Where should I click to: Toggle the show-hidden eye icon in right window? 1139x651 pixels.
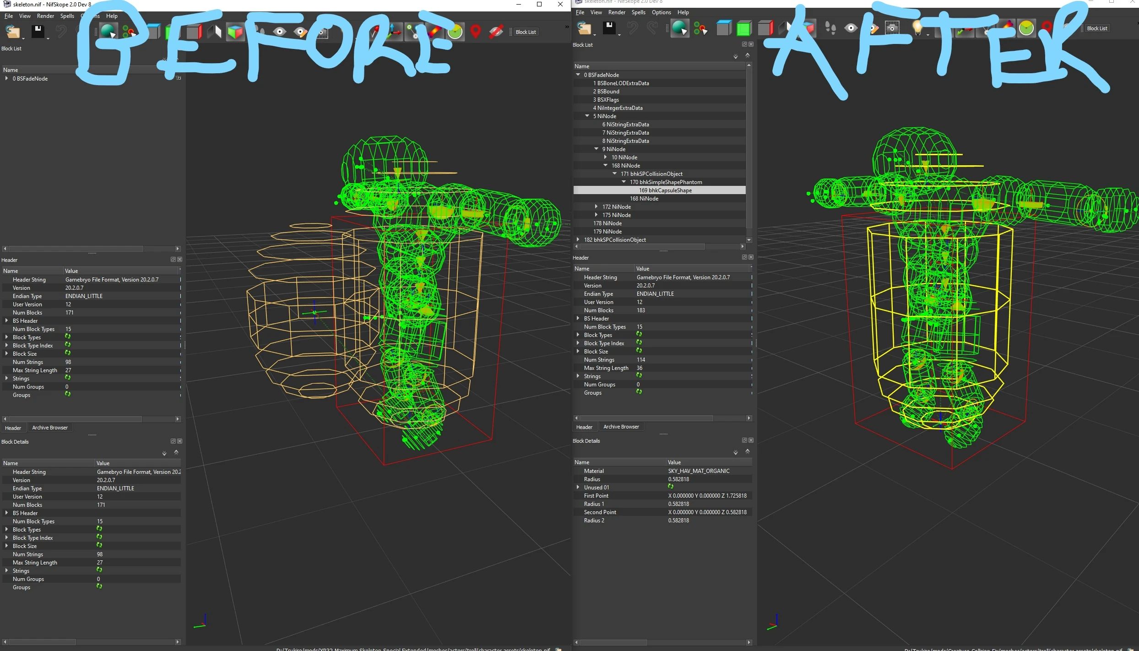(851, 28)
